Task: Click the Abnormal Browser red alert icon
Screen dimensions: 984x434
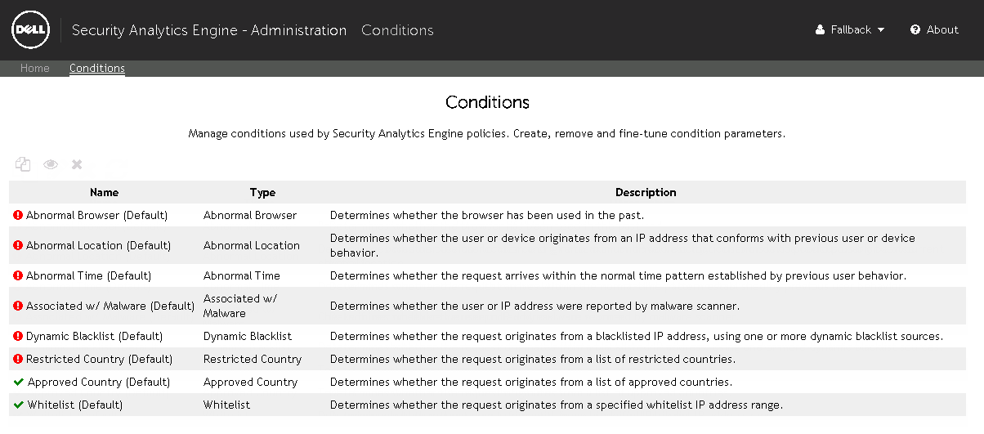Action: (18, 215)
